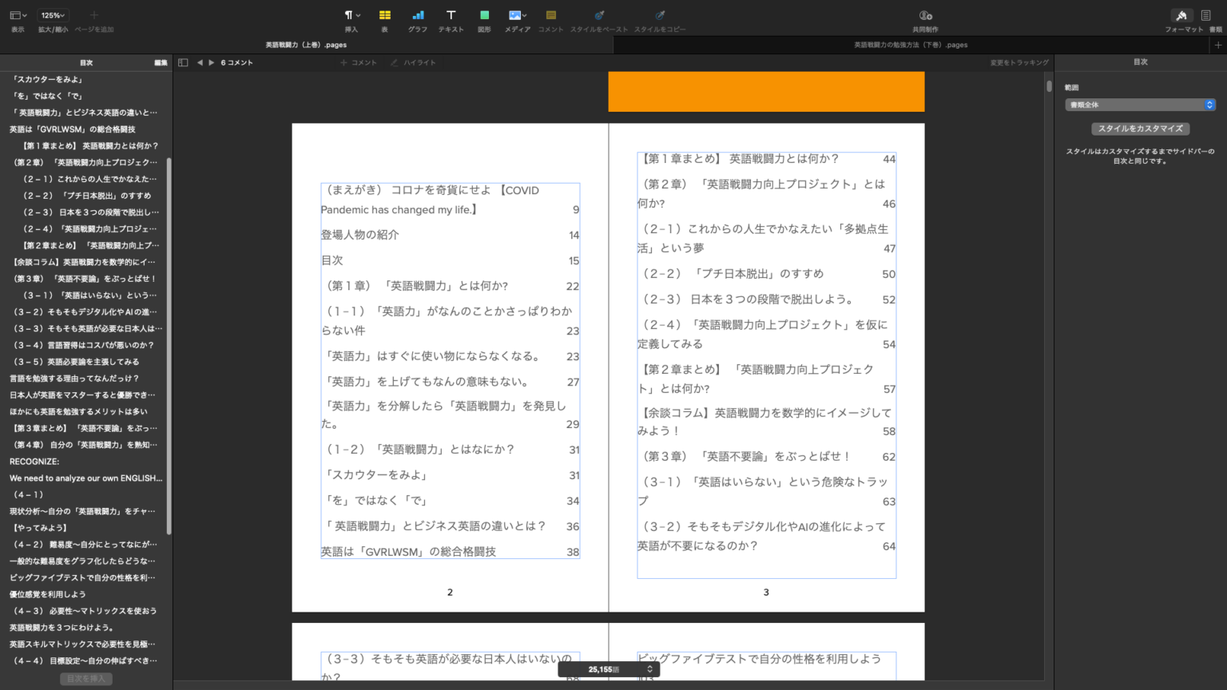Open the 書類全体 range dropdown
The width and height of the screenshot is (1227, 690).
pos(1140,105)
